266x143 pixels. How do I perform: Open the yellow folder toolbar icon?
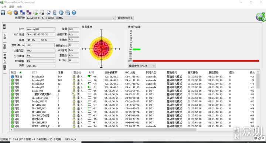[x=10, y=13]
